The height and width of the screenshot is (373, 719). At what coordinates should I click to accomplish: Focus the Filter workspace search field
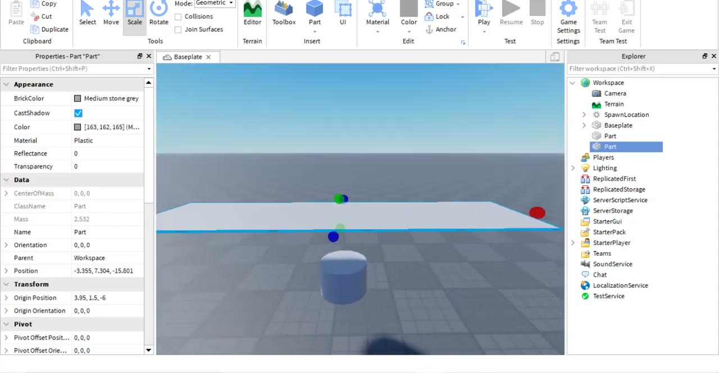(x=639, y=69)
